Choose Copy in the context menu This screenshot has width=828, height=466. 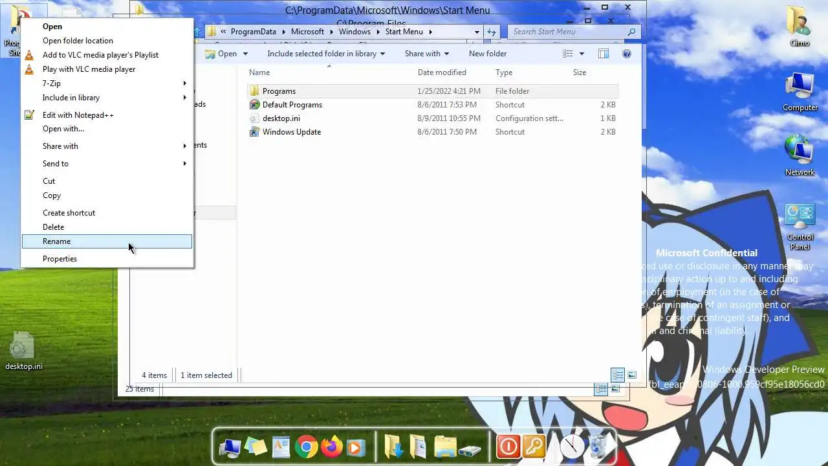pos(107,195)
